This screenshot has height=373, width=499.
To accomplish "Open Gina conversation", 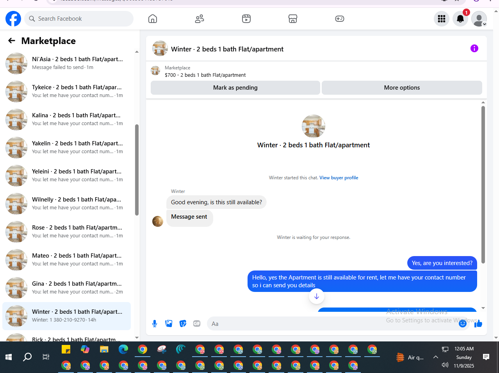I will tap(66, 288).
